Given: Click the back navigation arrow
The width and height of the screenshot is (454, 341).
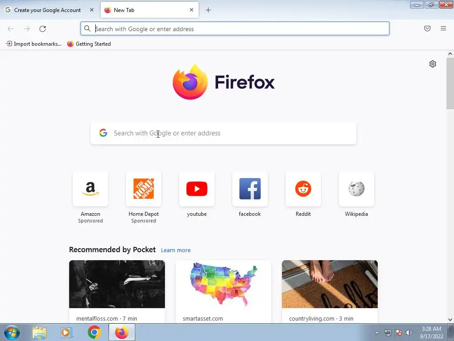Looking at the screenshot, I should click(x=11, y=29).
